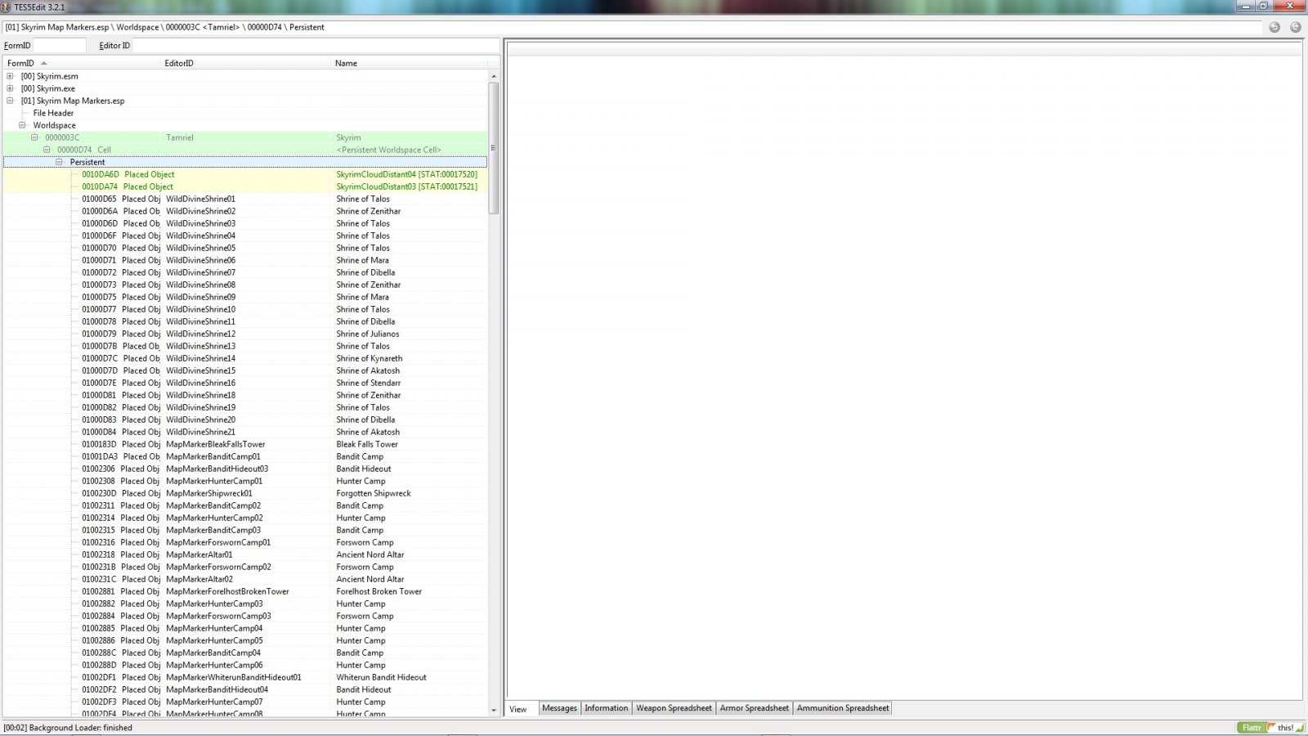
Task: Click the Editor ID search input field
Action: click(315, 46)
